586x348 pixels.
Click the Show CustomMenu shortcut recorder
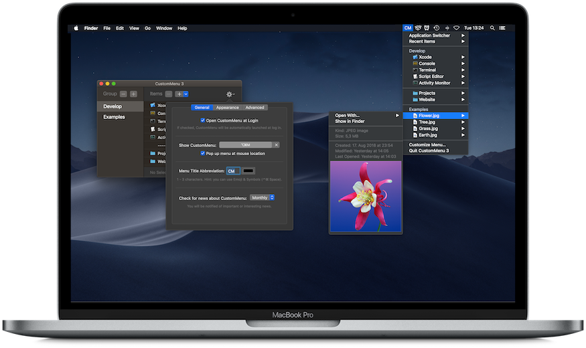click(246, 145)
